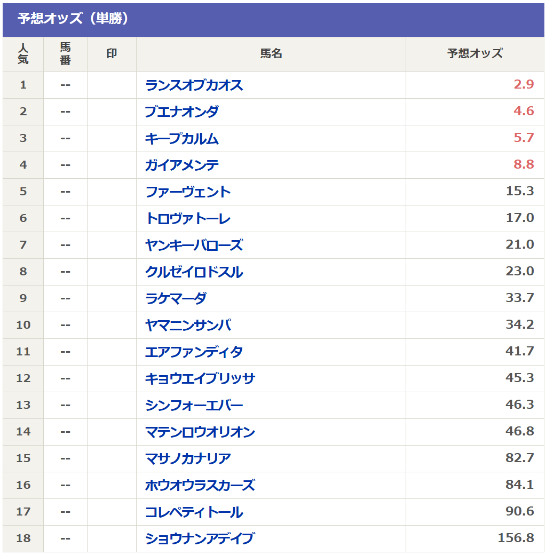
Task: Select キョウエイブリッサ link
Action: (200, 379)
